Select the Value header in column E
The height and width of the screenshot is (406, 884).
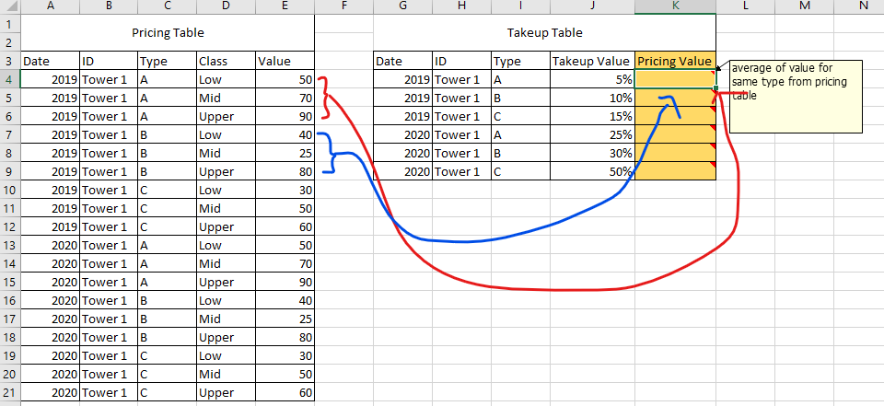(285, 61)
